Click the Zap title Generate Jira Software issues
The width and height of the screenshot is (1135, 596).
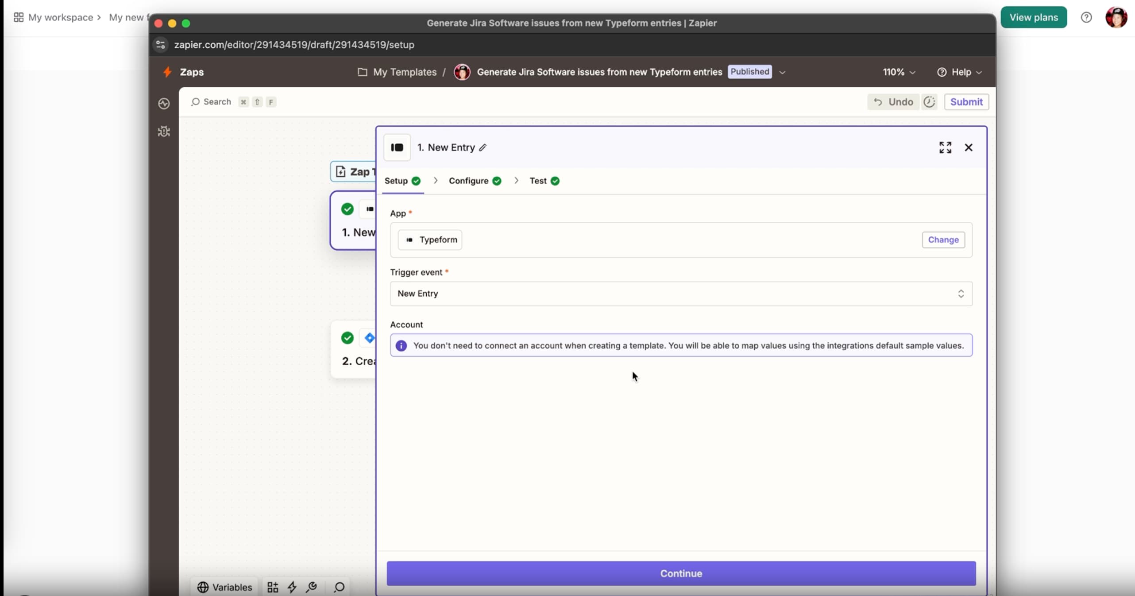pos(599,72)
